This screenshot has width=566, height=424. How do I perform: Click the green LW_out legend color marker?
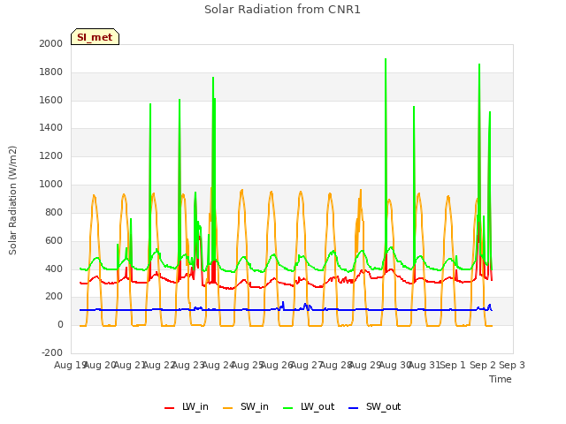(288, 408)
